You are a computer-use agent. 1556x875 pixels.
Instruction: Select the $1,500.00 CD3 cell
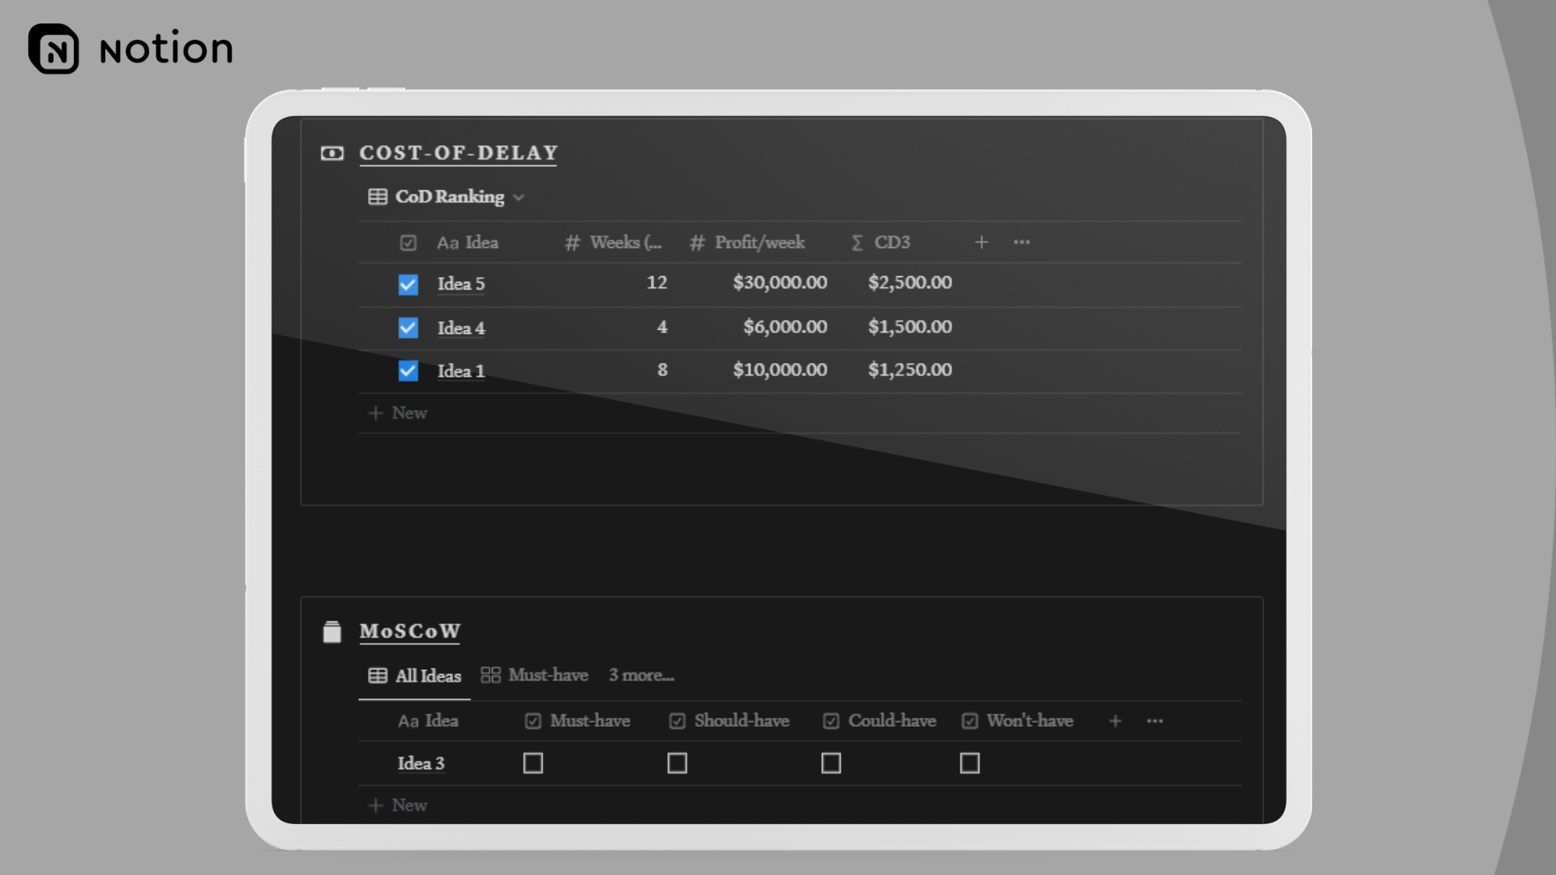(909, 327)
